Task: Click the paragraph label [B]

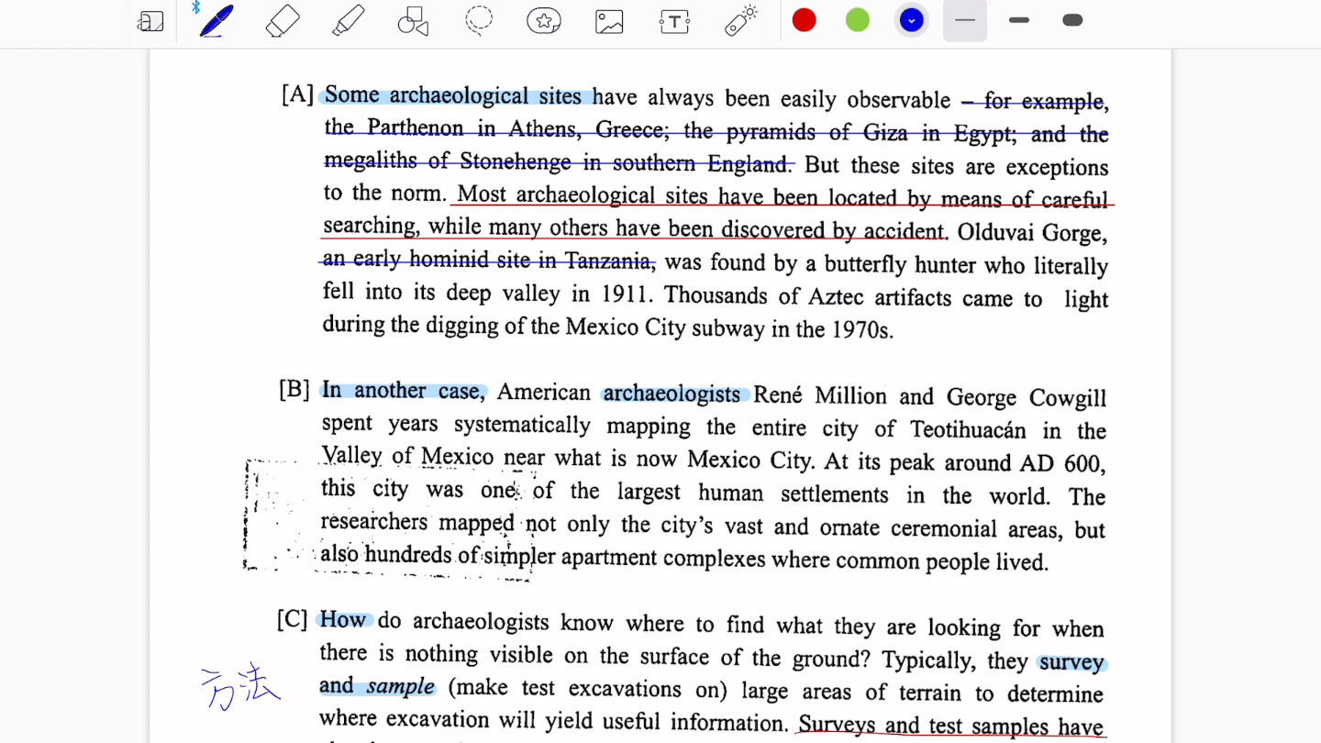Action: pos(294,390)
